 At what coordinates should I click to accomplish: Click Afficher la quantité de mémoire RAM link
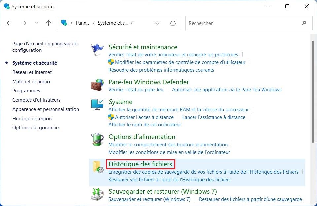(x=179, y=110)
